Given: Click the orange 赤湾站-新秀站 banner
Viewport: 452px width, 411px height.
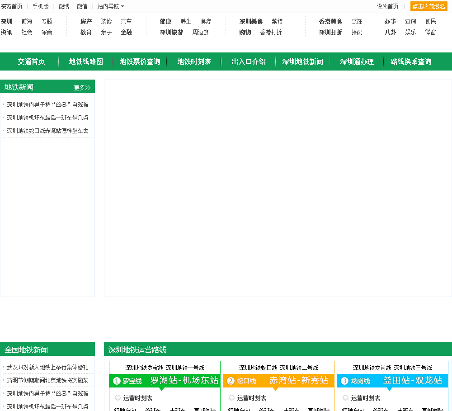Looking at the screenshot, I should click(299, 381).
